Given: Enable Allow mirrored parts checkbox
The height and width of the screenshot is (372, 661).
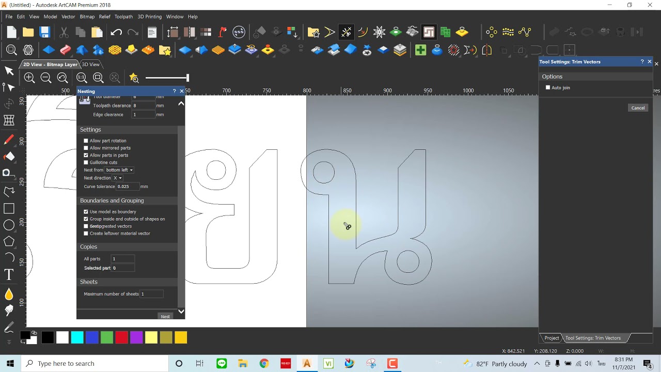Looking at the screenshot, I should 86,148.
